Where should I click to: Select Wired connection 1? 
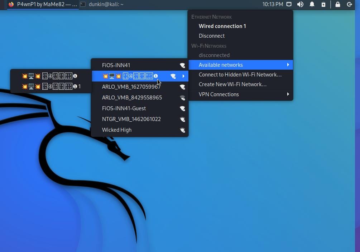click(x=240, y=26)
